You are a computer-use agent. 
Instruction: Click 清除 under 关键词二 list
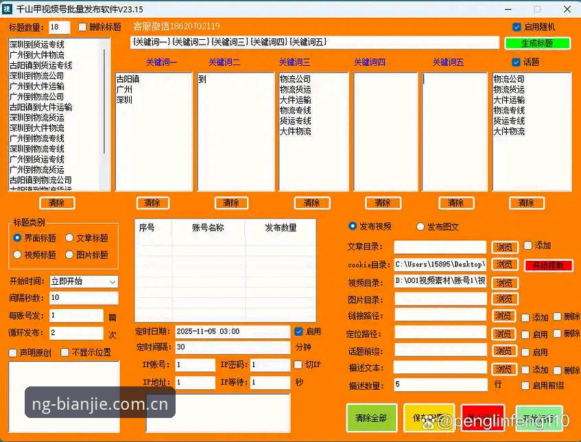(x=231, y=203)
